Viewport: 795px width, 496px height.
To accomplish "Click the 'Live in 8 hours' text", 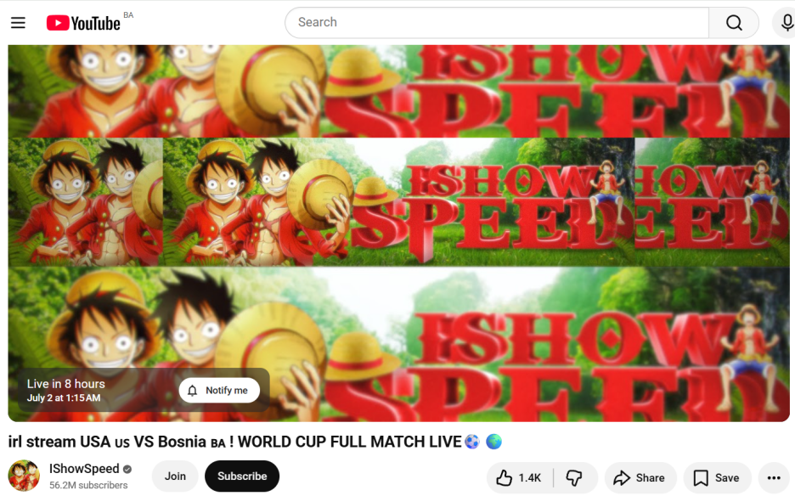I will [66, 384].
